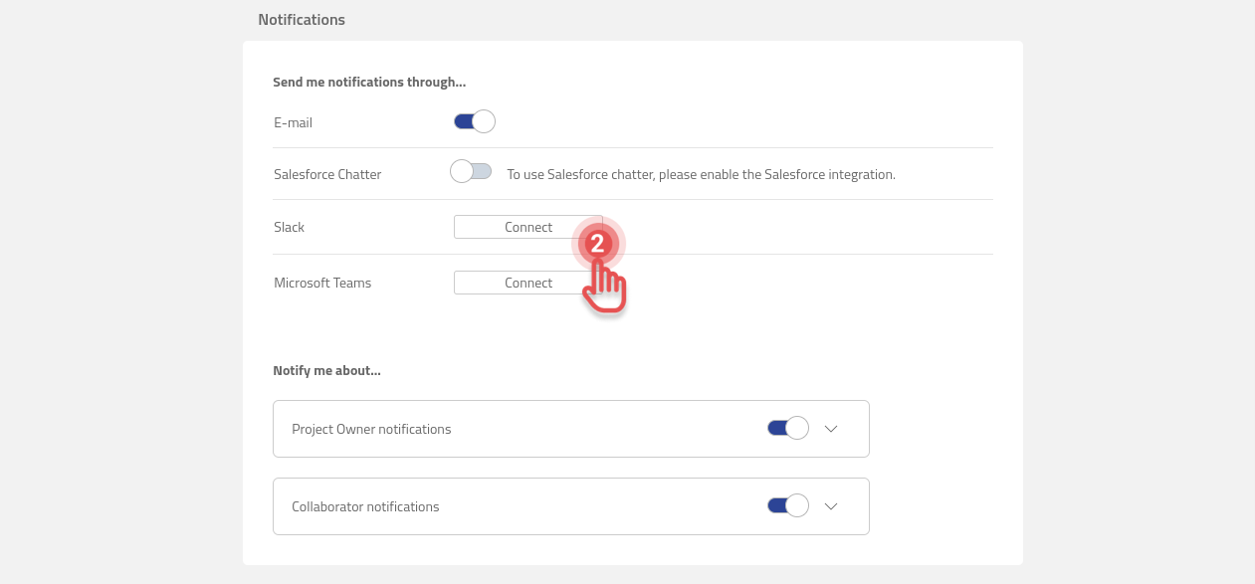Toggle the Project Owner notifications switch
Viewport: 1255px width, 584px height.
tap(787, 429)
